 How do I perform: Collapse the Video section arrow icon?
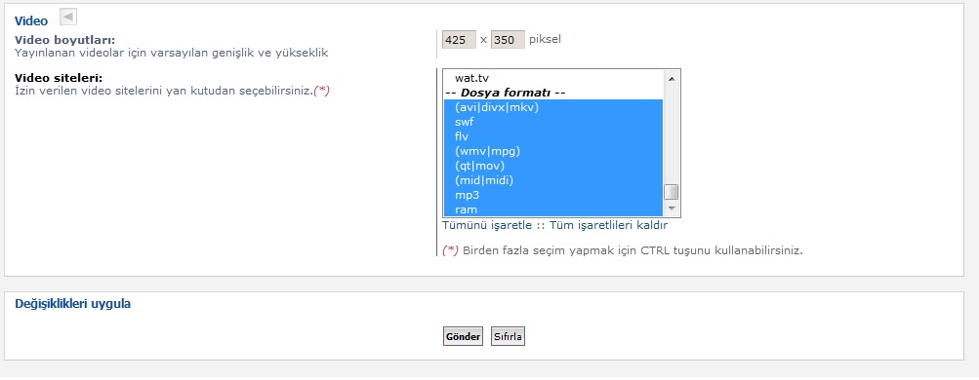68,17
